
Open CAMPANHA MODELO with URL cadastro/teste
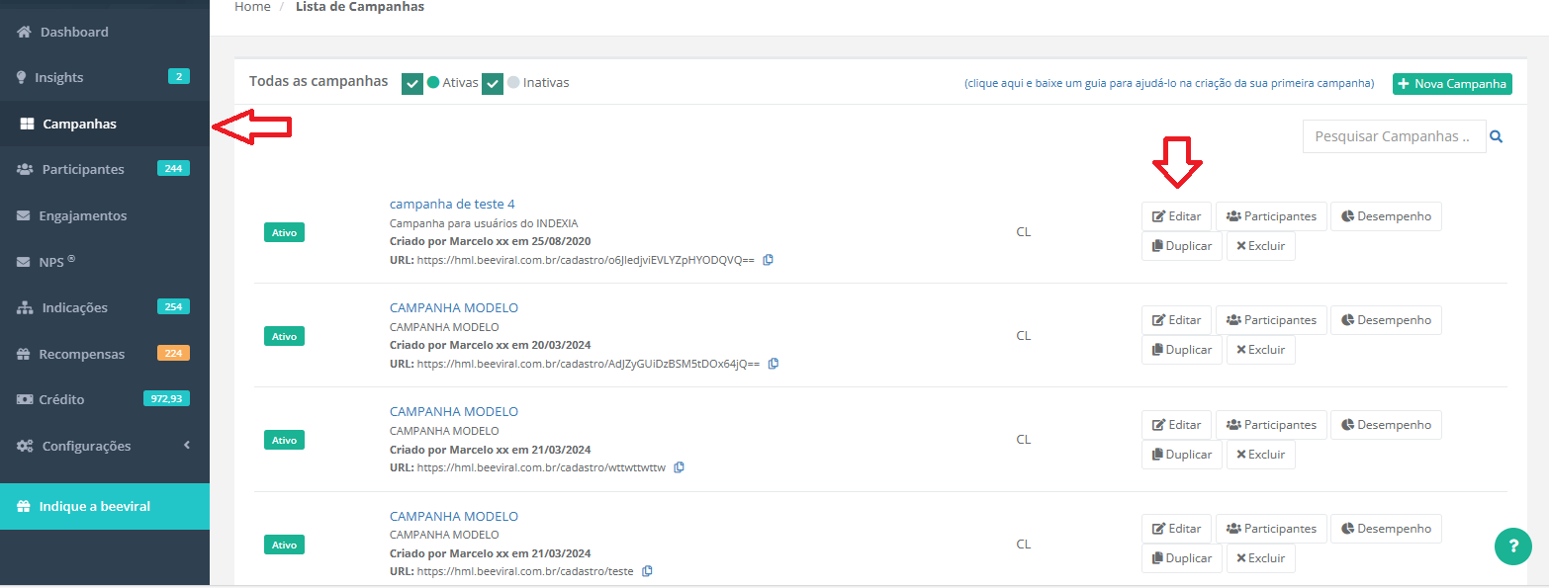454,516
